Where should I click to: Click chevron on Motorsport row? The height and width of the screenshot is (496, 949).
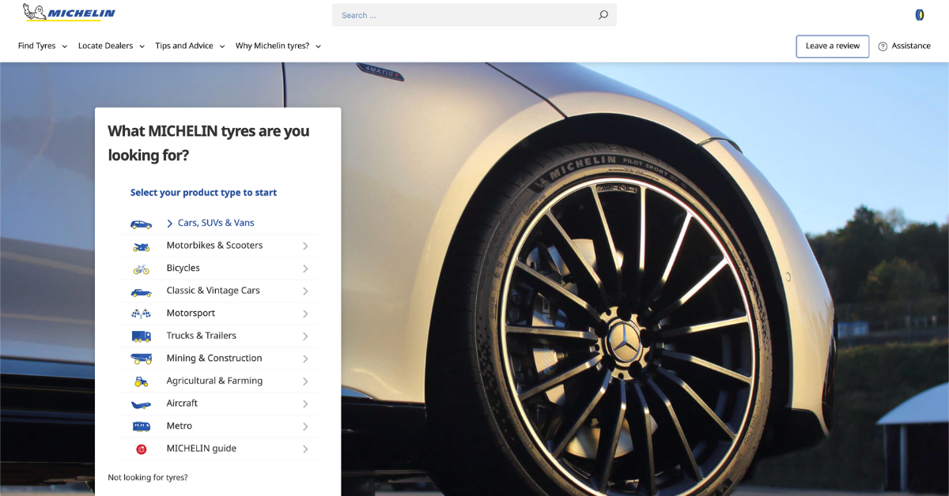click(305, 314)
